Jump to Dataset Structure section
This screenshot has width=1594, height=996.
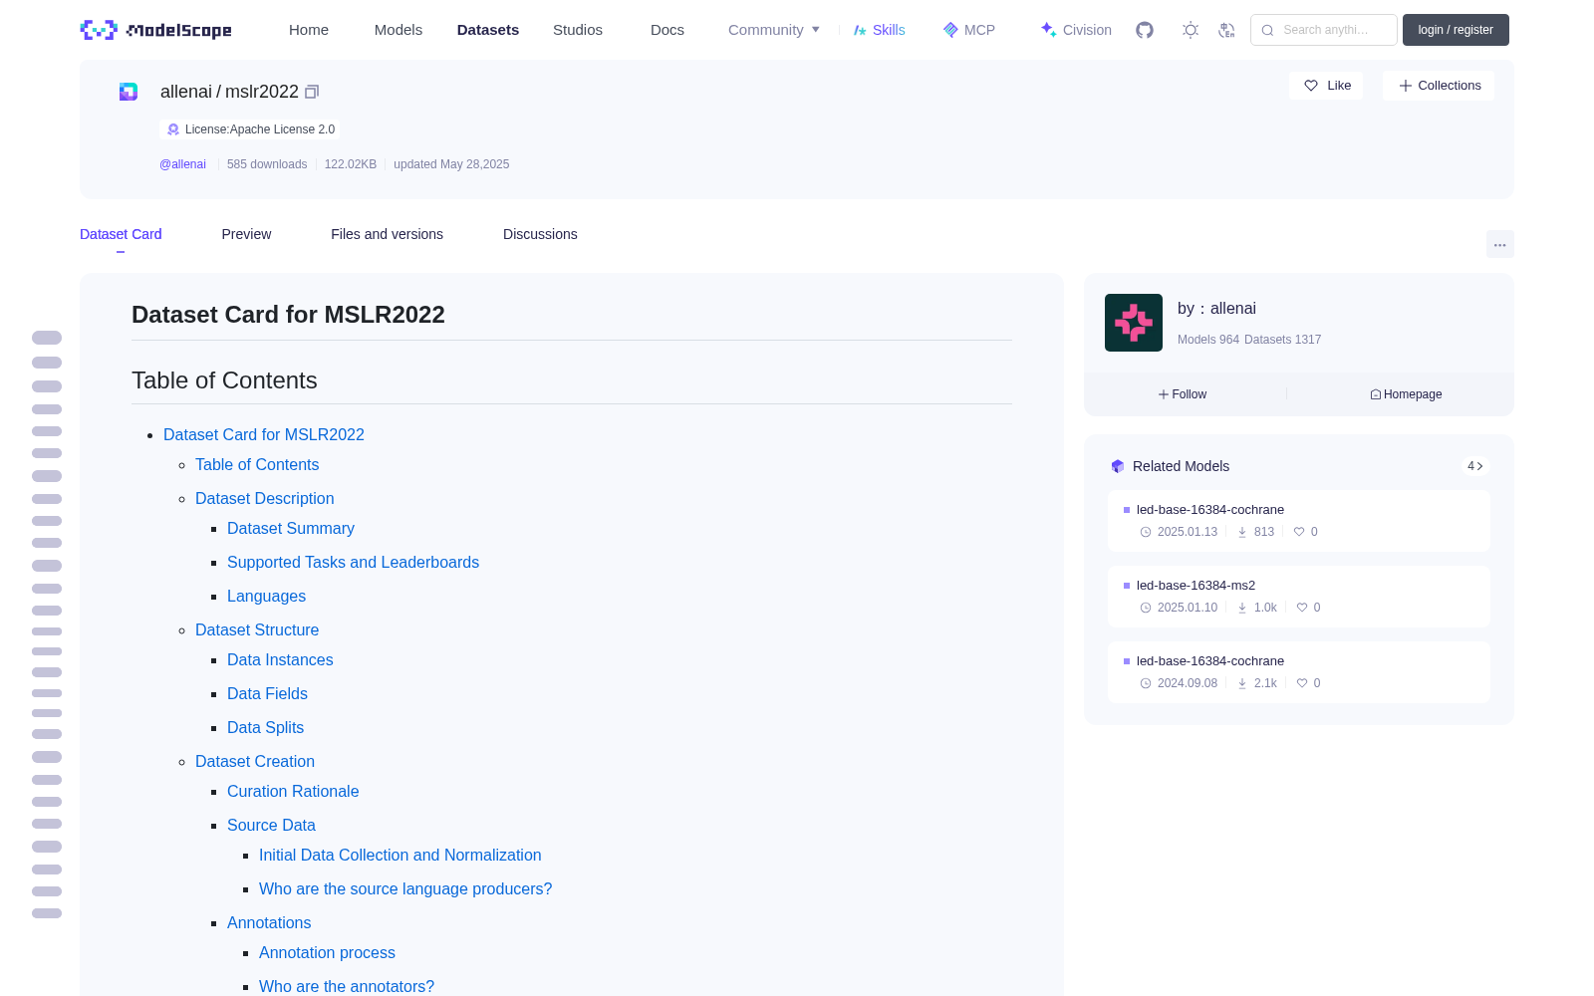(x=257, y=629)
